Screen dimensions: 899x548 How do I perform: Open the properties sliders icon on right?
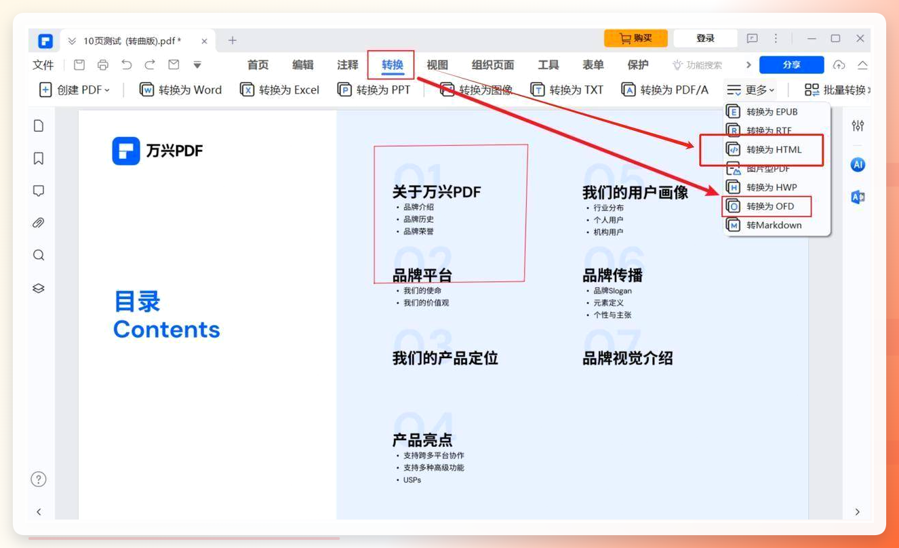pos(858,126)
